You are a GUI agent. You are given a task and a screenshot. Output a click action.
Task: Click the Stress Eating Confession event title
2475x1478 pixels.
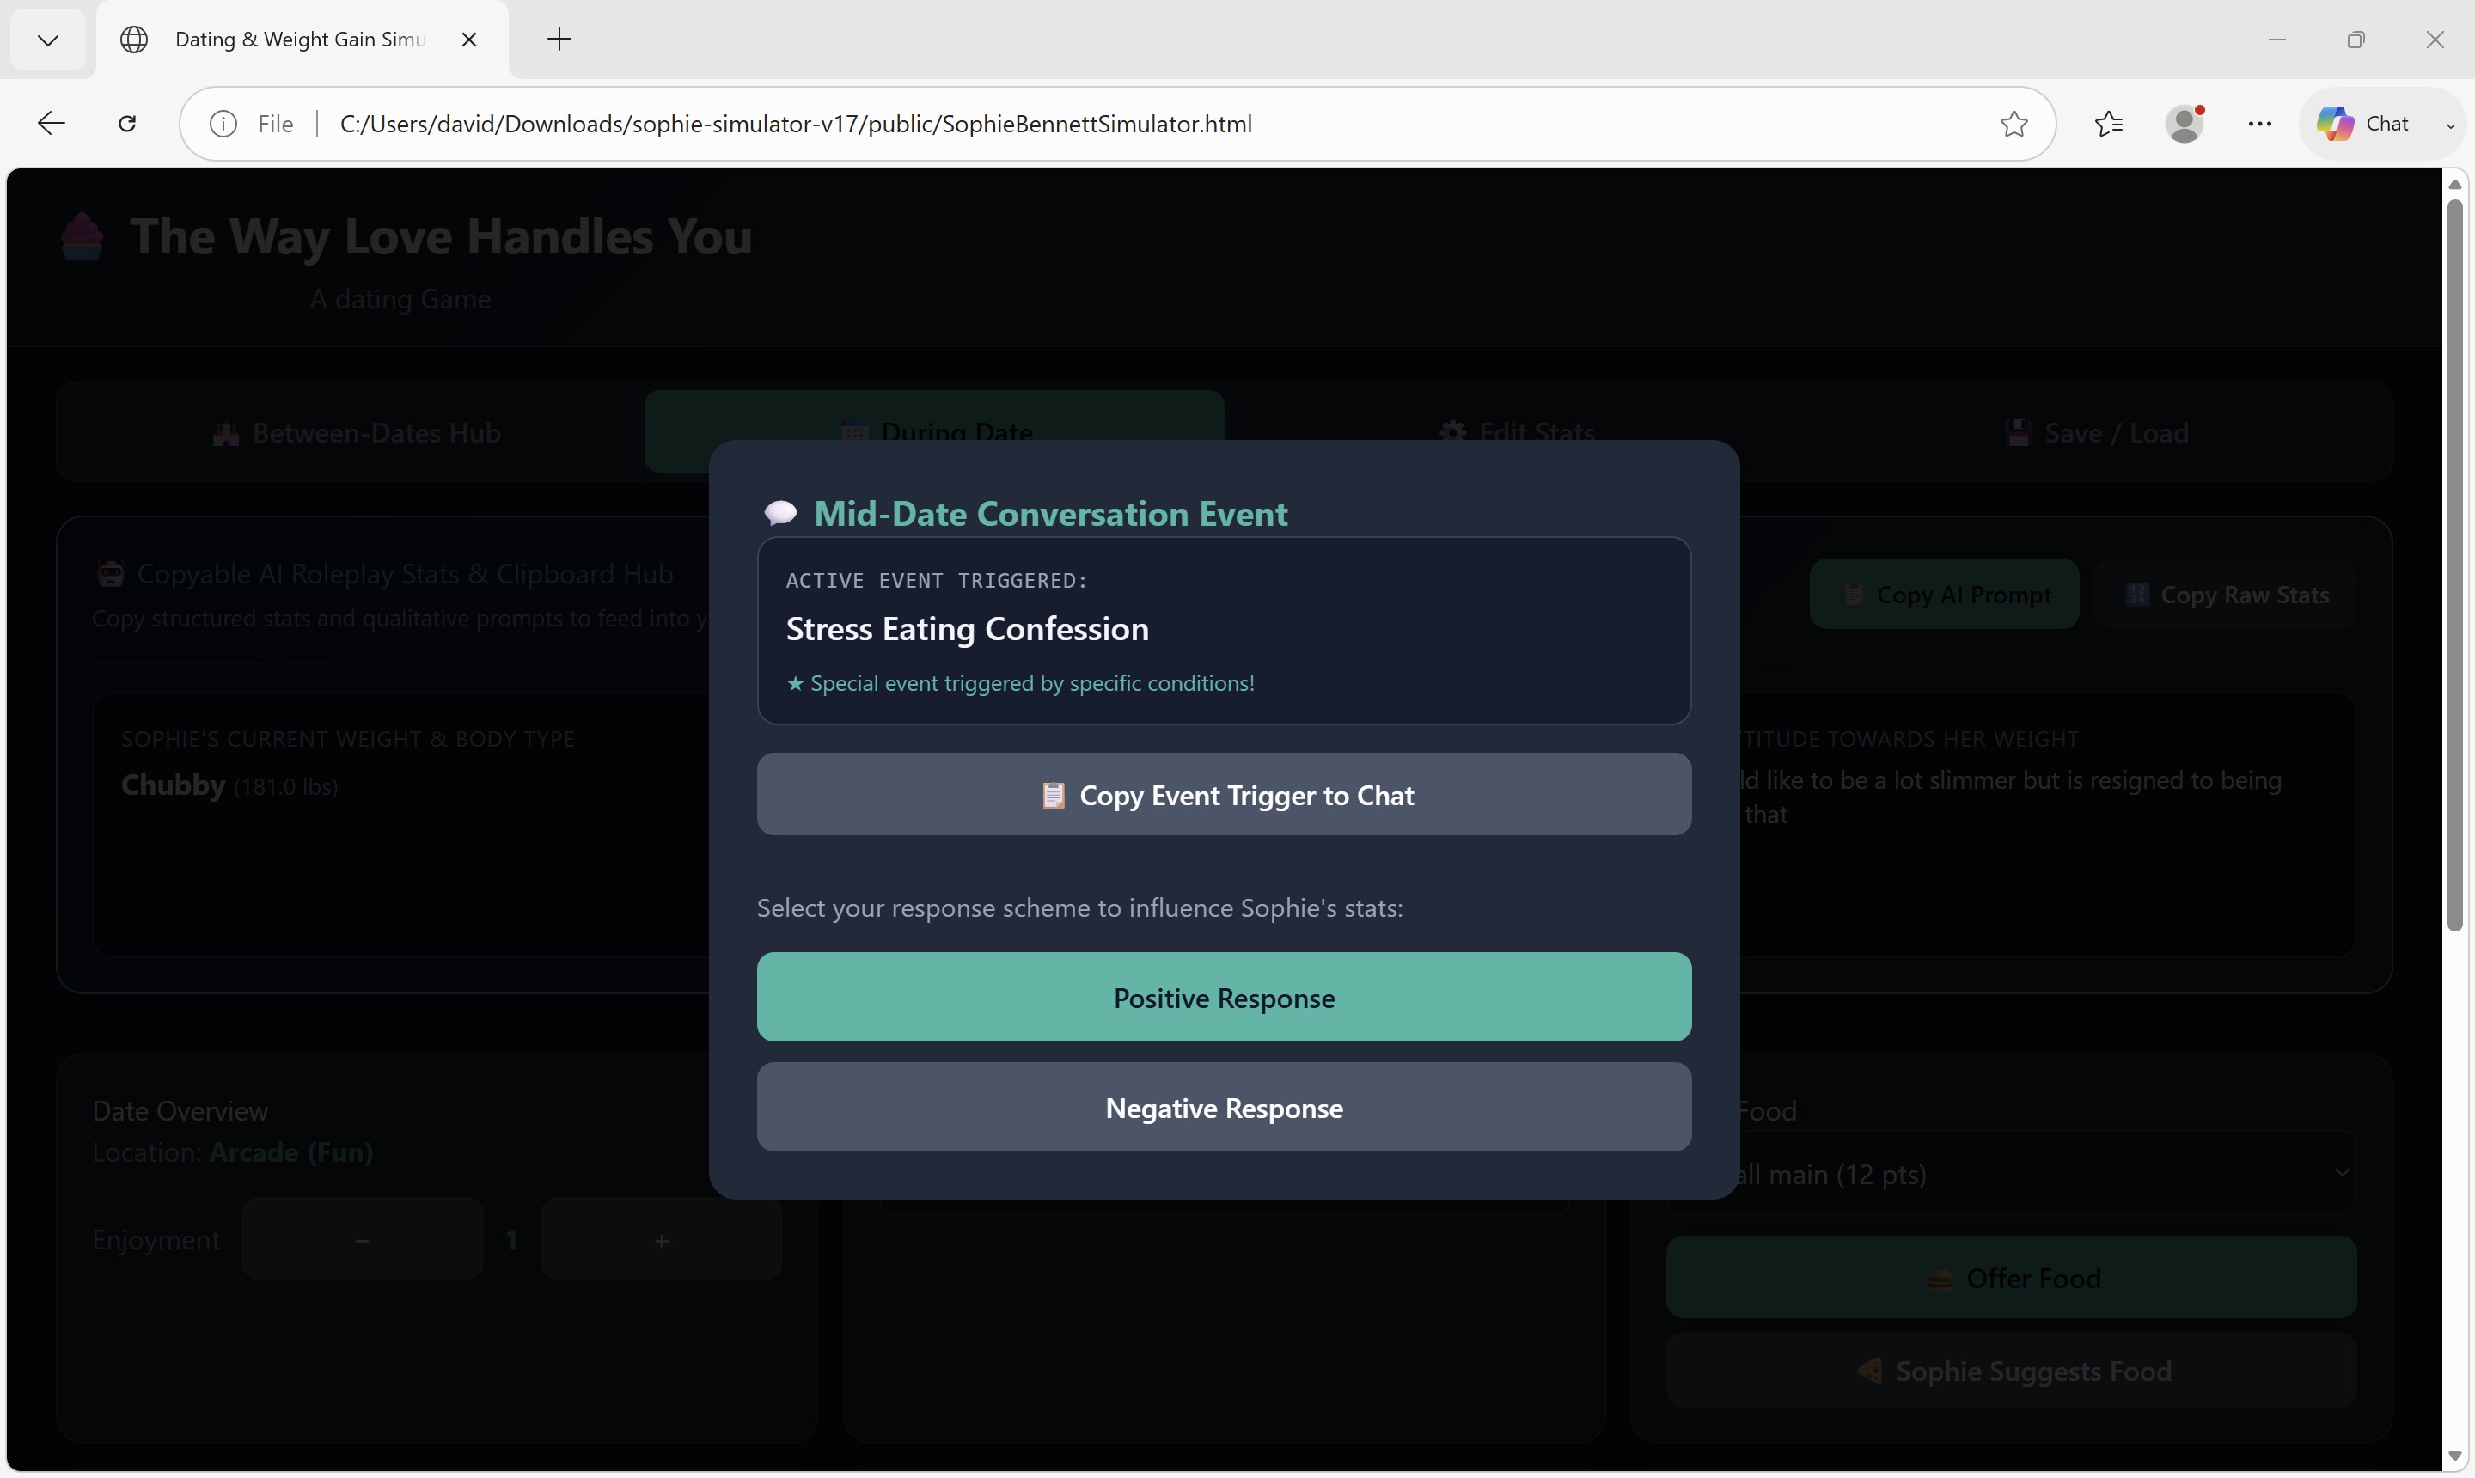[967, 628]
